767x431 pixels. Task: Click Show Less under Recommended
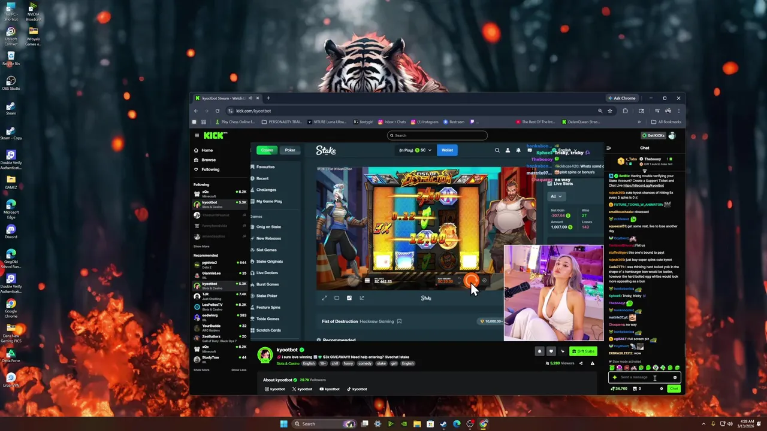pos(238,370)
